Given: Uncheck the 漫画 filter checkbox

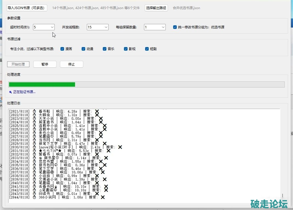Looking at the screenshot, I should click(x=62, y=49).
